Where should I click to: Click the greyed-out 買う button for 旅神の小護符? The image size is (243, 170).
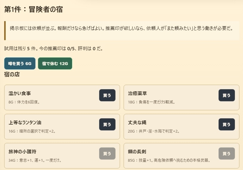(x=107, y=154)
